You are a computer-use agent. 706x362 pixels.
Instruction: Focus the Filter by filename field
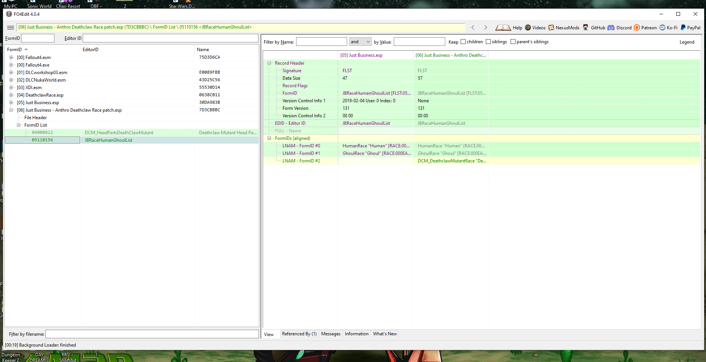click(152, 334)
